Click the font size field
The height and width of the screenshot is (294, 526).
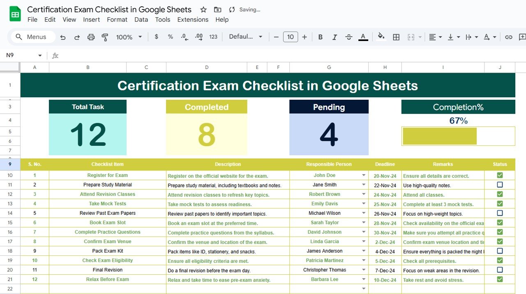(x=291, y=37)
